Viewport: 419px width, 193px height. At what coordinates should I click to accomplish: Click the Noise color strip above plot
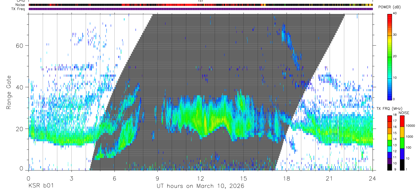[200, 5]
